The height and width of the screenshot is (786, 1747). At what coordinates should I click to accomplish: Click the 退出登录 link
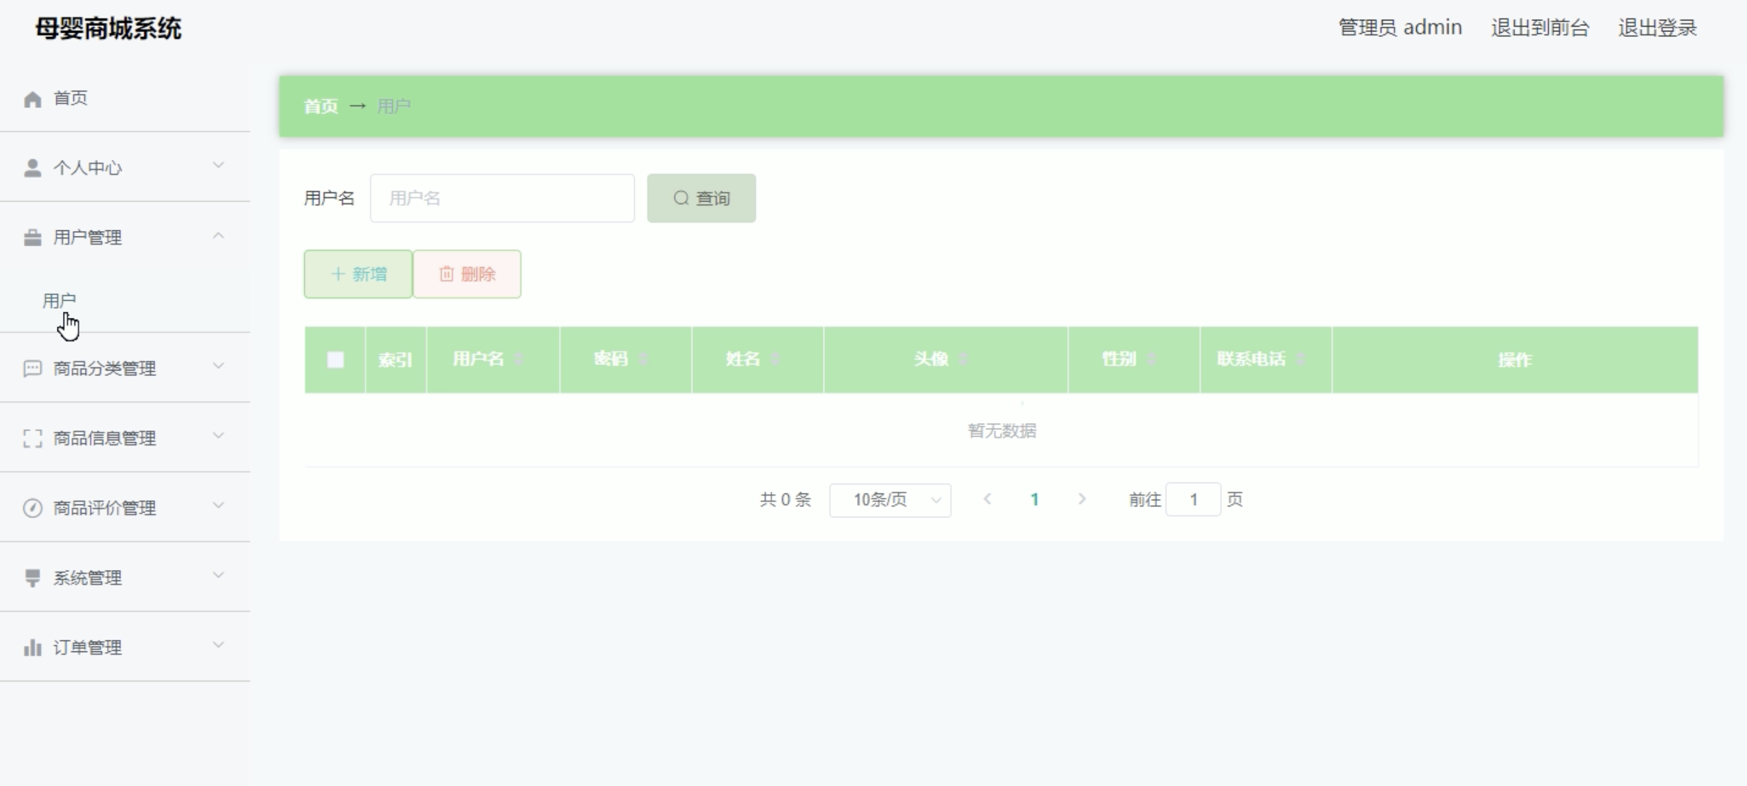[x=1657, y=28]
